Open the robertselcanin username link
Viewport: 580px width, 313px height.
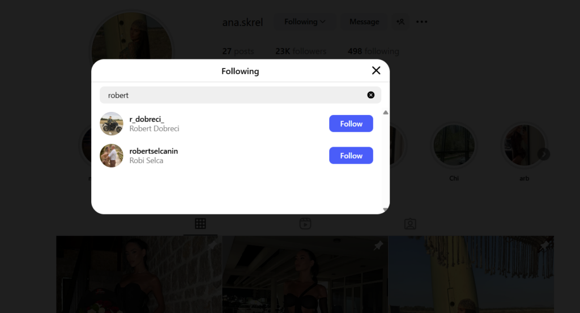click(153, 151)
